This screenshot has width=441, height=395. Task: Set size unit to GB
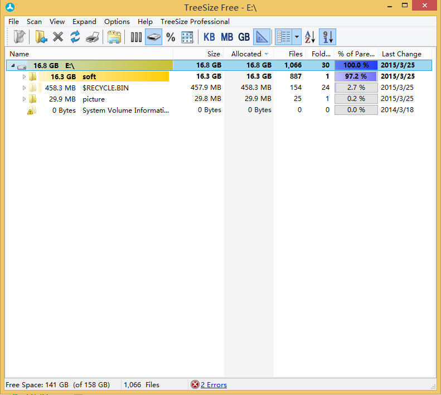[x=244, y=37]
